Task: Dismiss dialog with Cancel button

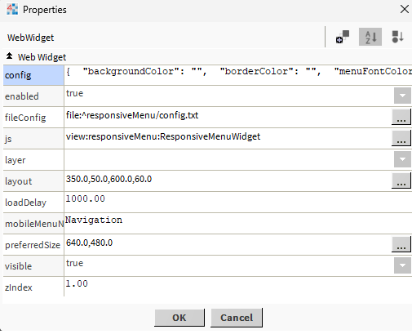Action: click(237, 318)
